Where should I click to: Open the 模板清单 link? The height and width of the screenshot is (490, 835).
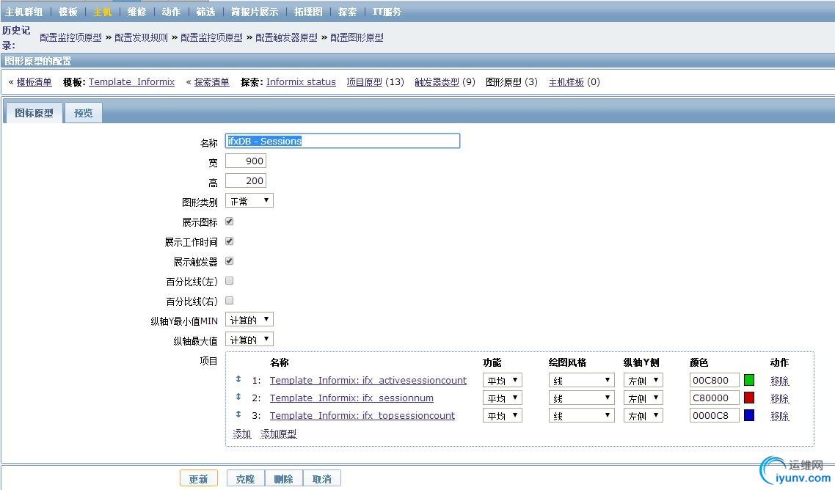click(34, 82)
